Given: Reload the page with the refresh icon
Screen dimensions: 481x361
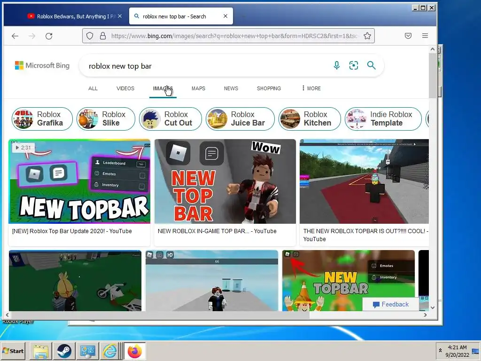Looking at the screenshot, I should tap(49, 36).
